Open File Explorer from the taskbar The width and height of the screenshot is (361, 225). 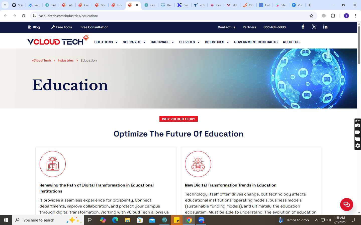(x=127, y=220)
